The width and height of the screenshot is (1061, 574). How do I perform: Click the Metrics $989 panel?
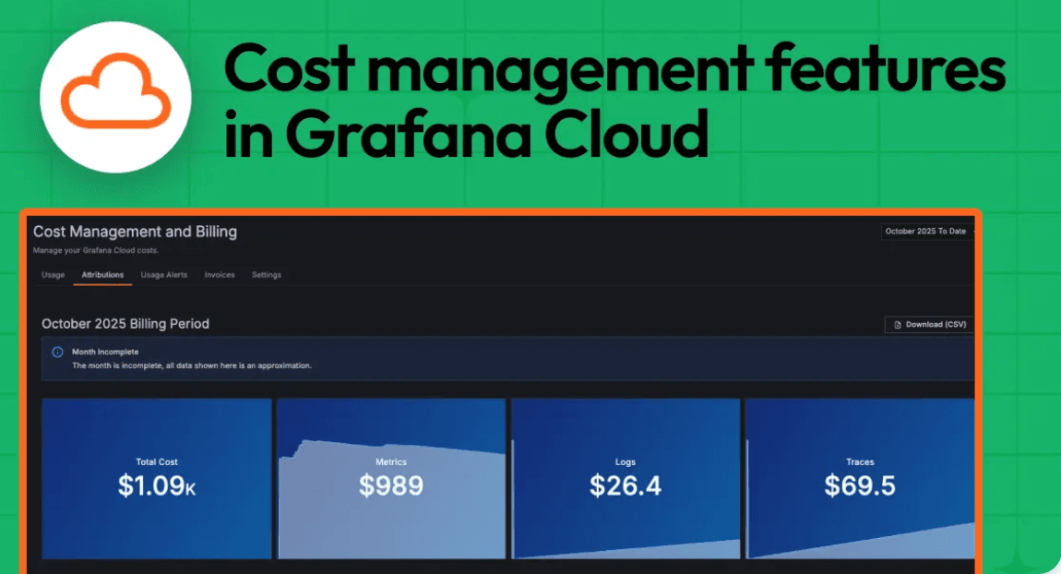click(391, 479)
